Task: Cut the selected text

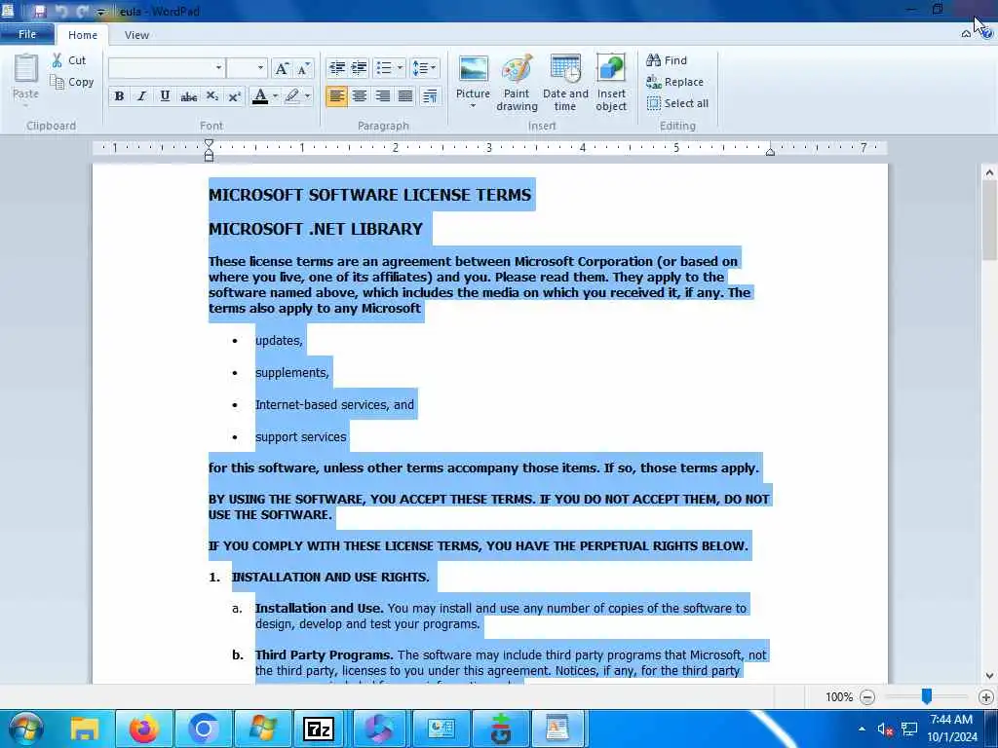Action: click(x=69, y=59)
